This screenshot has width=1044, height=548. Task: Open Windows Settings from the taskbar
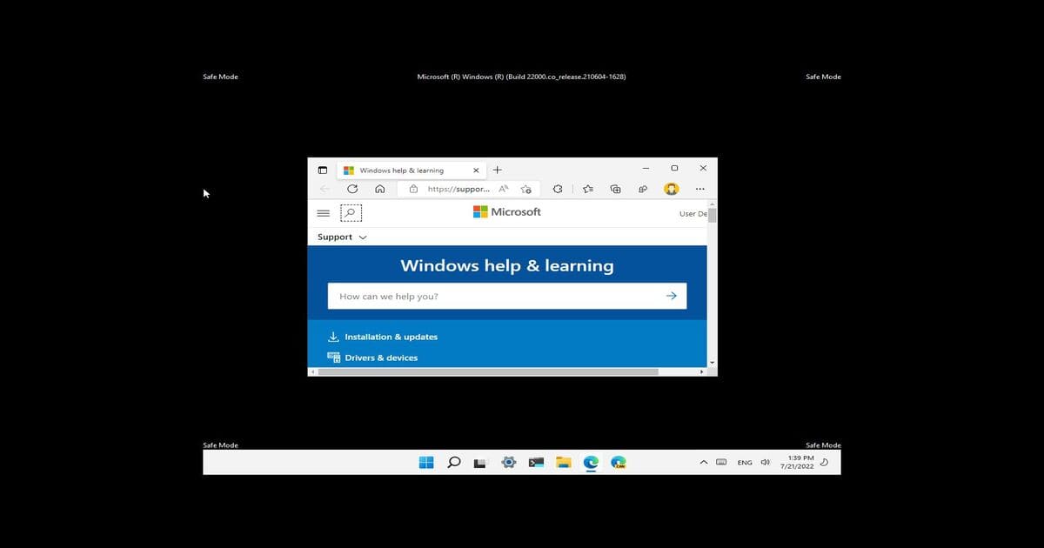[508, 462]
